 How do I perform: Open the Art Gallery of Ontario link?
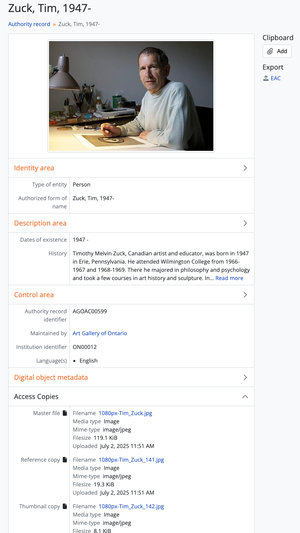100,333
